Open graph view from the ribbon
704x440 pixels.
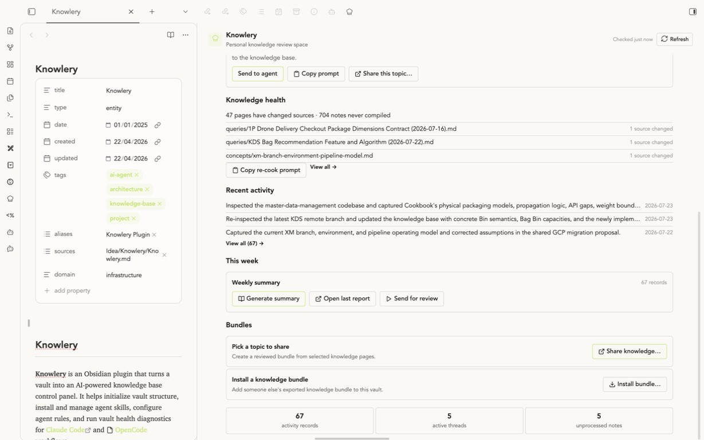click(10, 48)
